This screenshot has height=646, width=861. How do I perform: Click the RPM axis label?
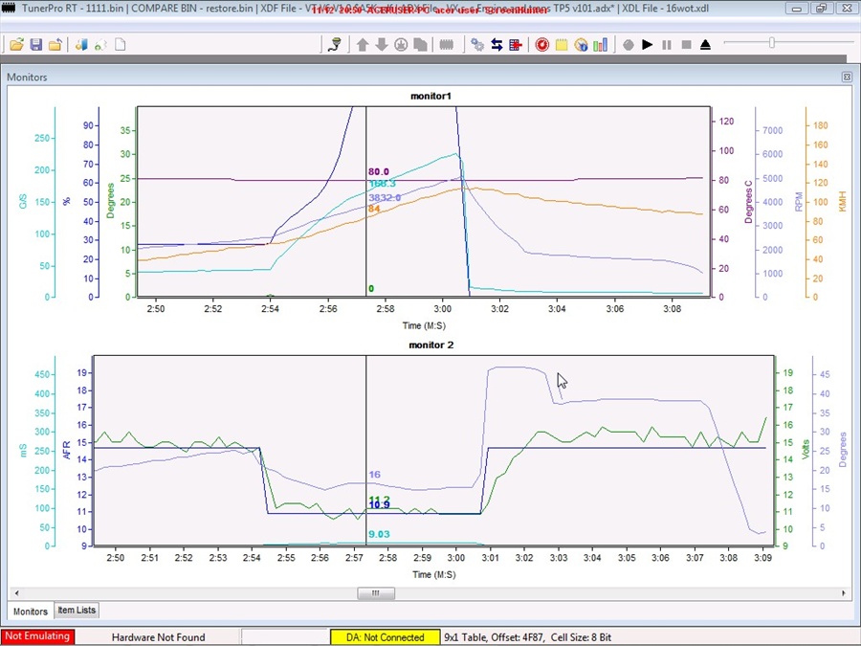coord(799,202)
